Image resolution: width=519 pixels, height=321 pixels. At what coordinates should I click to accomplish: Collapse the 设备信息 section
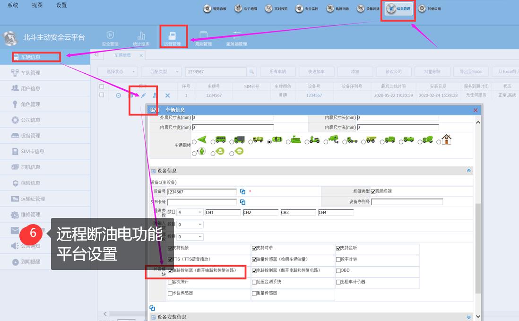point(468,171)
